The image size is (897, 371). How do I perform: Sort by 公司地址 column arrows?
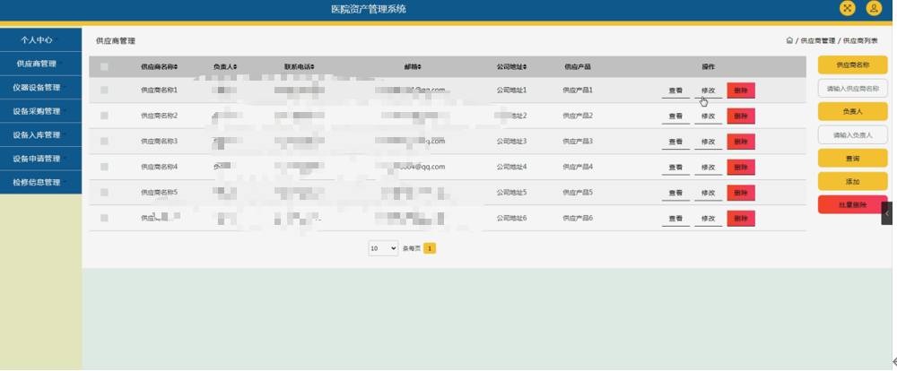(x=524, y=67)
